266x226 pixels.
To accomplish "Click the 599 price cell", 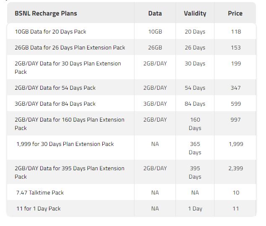I will [235, 104].
